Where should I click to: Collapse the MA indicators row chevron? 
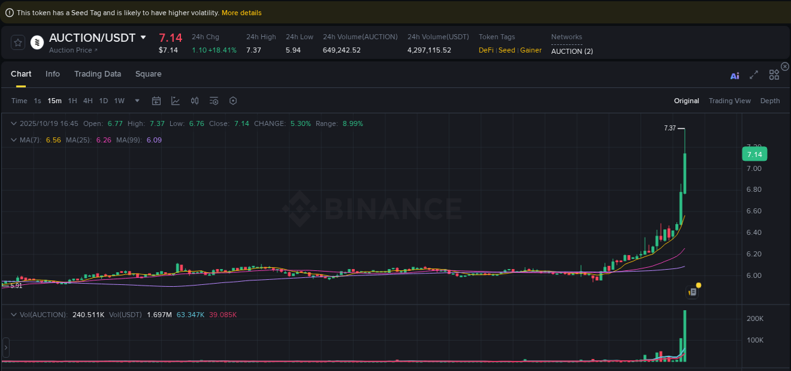pos(14,140)
